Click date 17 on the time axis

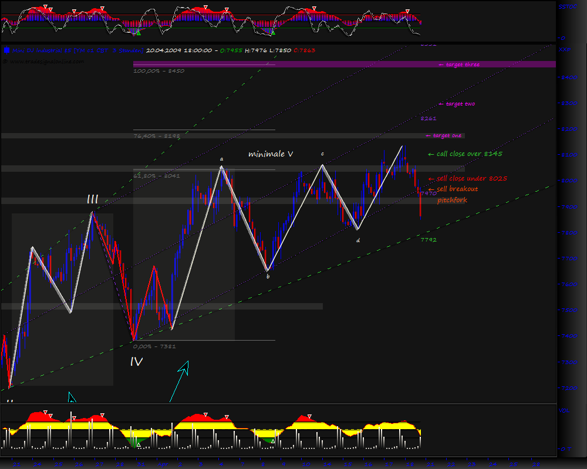click(389, 464)
